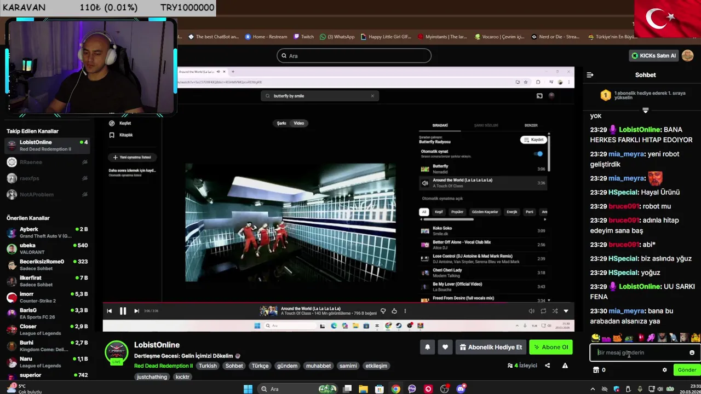Screen dimensions: 701x394
Task: Click the chat shop icon beside the 0
Action: pos(596,370)
